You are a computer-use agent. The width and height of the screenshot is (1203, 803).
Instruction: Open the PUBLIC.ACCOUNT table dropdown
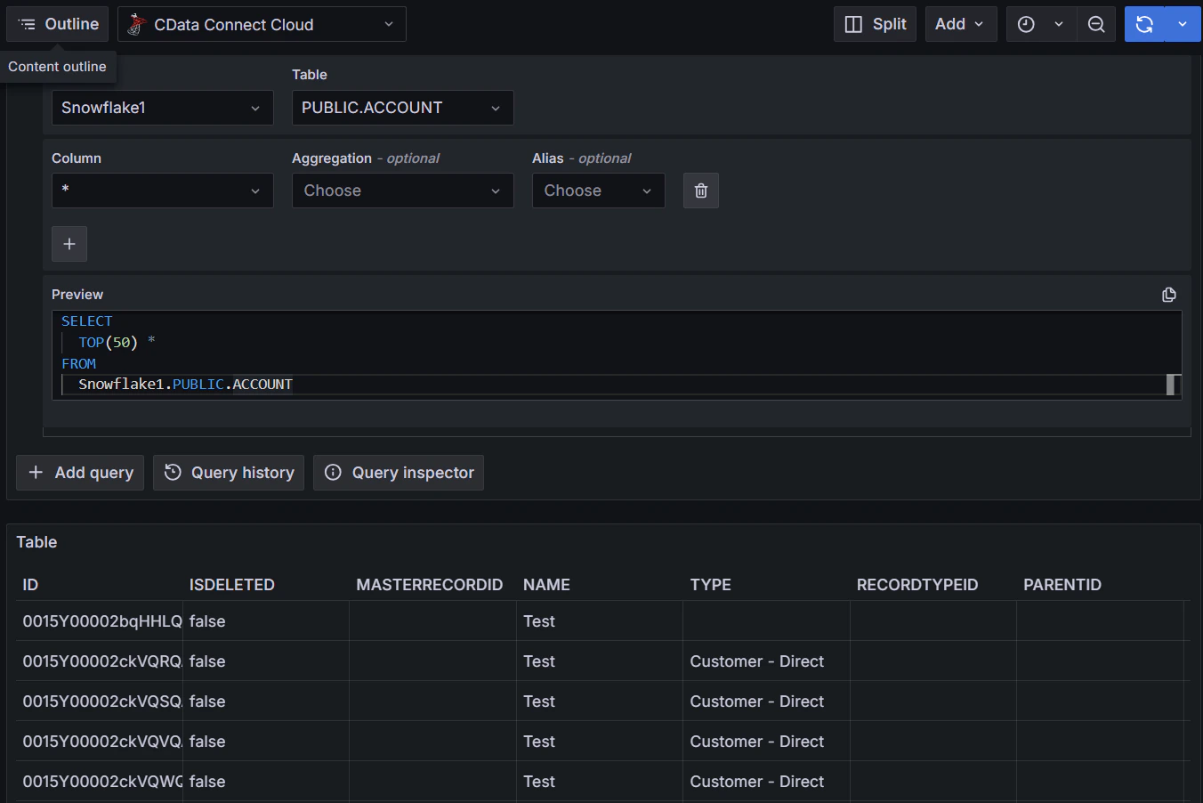pyautogui.click(x=402, y=108)
